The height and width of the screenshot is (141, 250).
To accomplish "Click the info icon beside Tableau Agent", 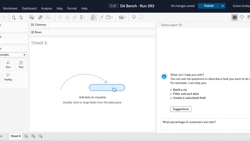I will [180, 25].
